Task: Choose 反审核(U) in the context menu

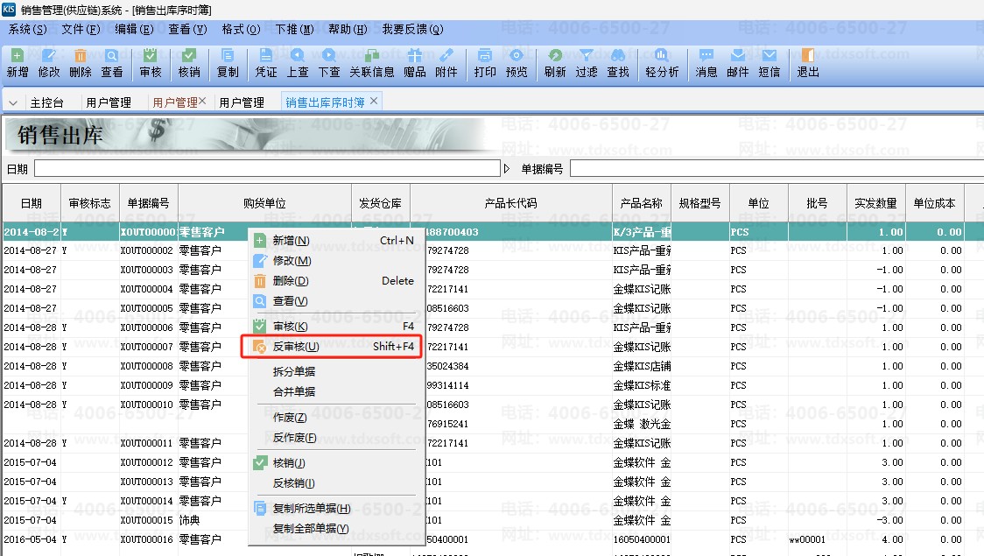Action: point(296,347)
